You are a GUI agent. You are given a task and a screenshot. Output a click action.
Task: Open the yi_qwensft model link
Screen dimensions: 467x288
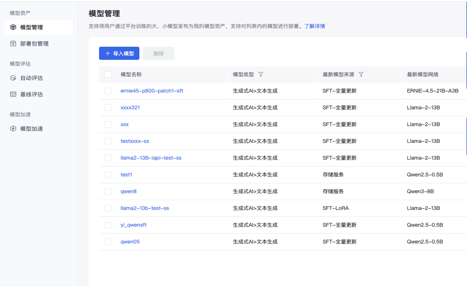(x=133, y=225)
